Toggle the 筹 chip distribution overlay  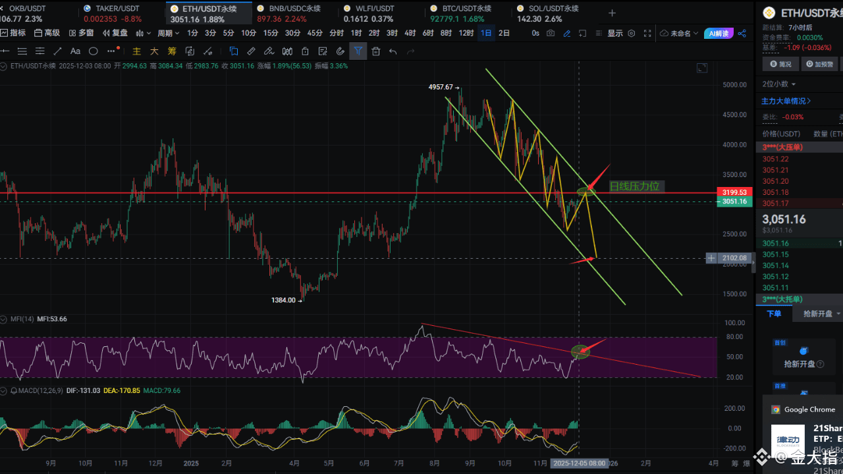tap(171, 51)
